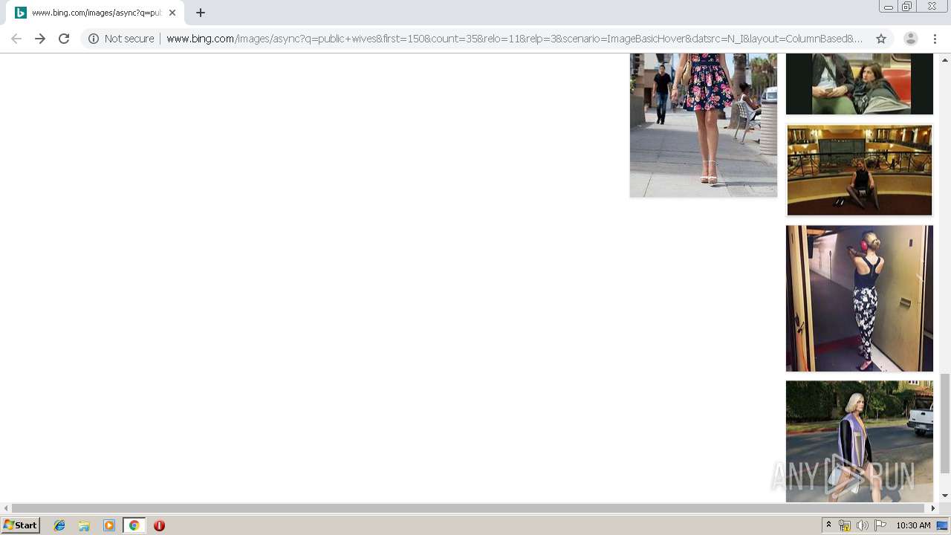Image resolution: width=951 pixels, height=535 pixels.
Task: Click the horizontal scrollbar thumb
Action: coord(468,508)
